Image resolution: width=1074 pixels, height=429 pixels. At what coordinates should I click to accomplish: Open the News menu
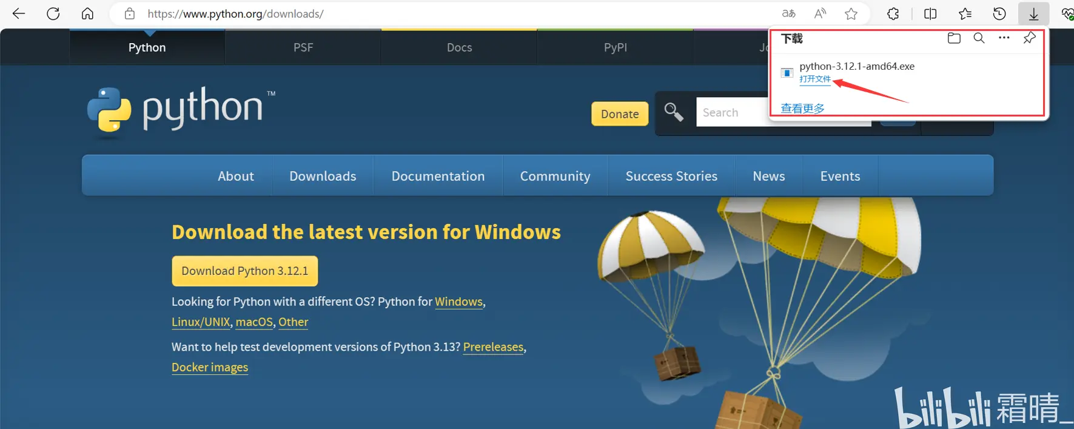(x=769, y=176)
